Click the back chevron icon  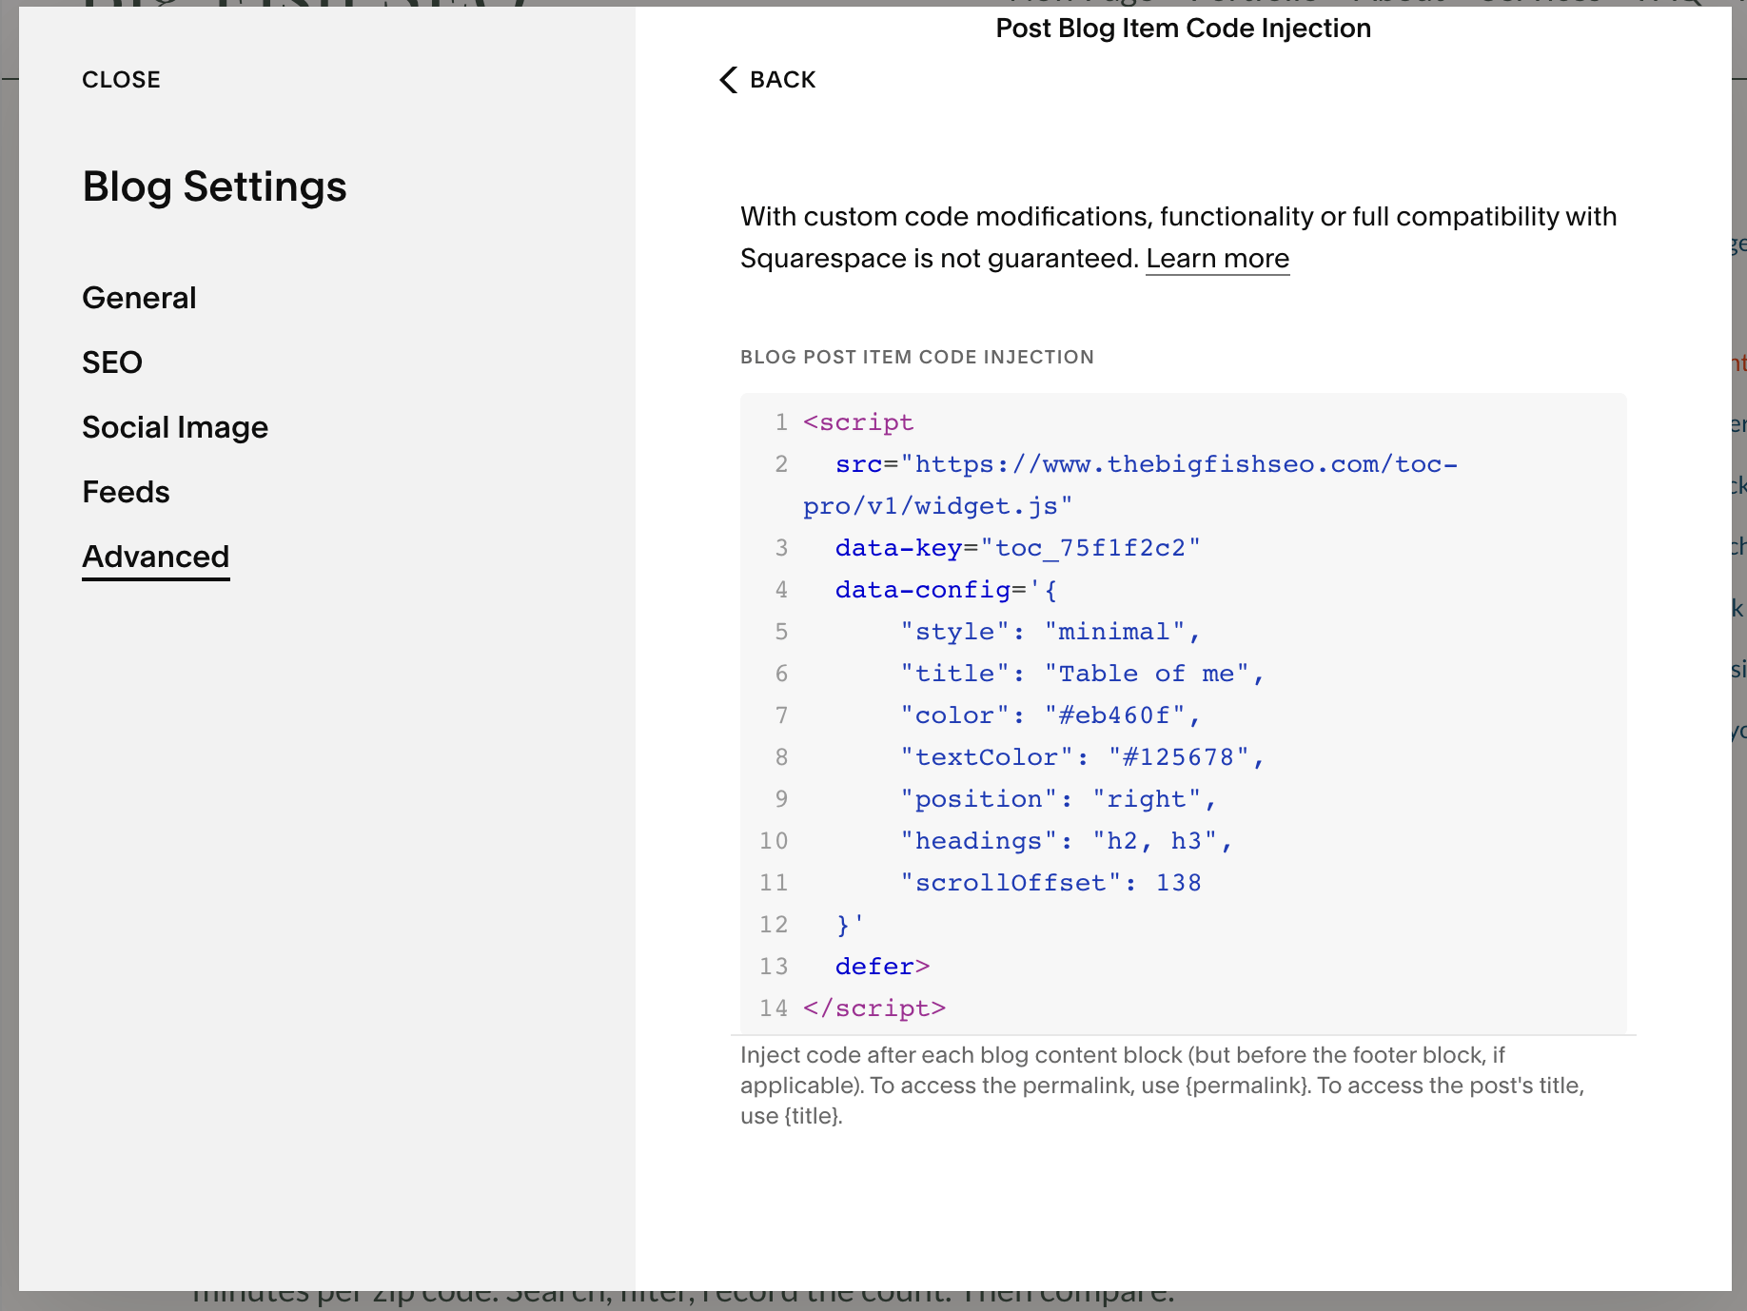[727, 80]
